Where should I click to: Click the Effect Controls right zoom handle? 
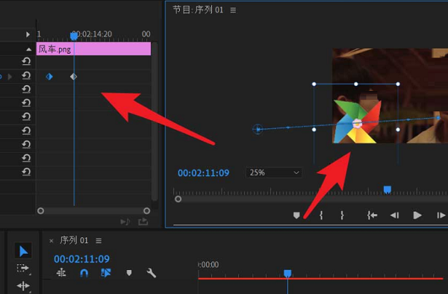(146, 211)
